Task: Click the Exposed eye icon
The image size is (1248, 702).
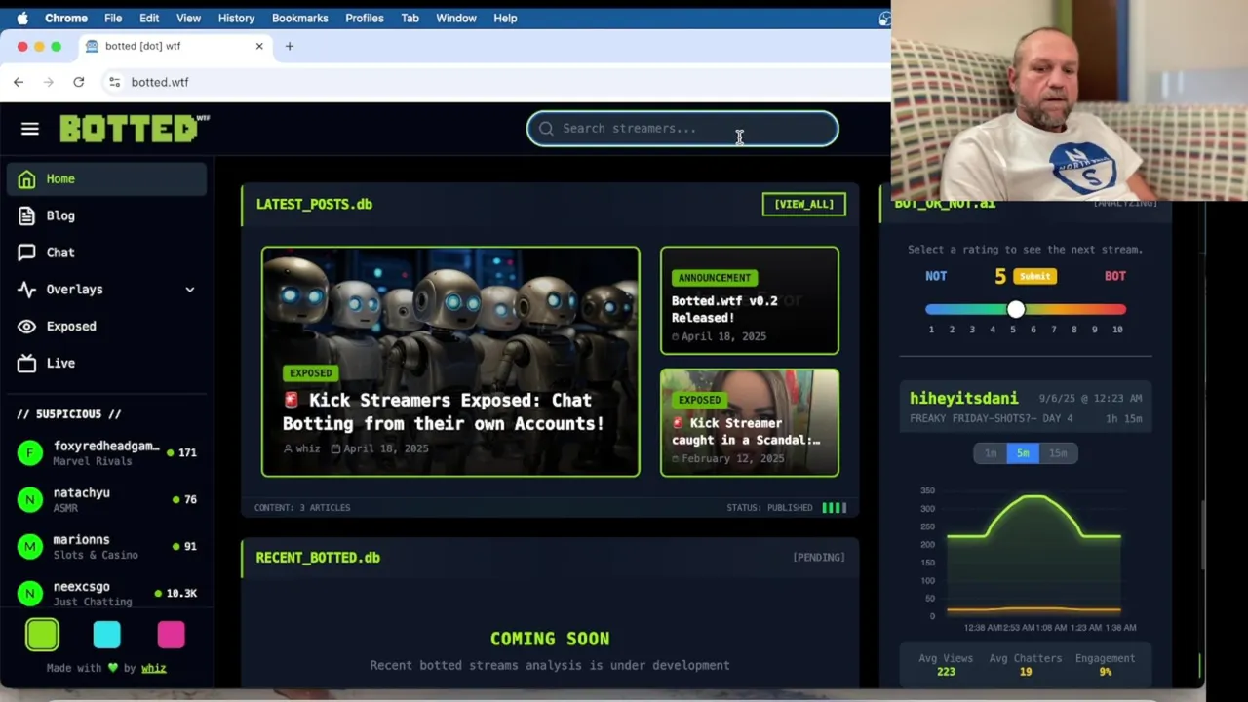Action: point(27,327)
